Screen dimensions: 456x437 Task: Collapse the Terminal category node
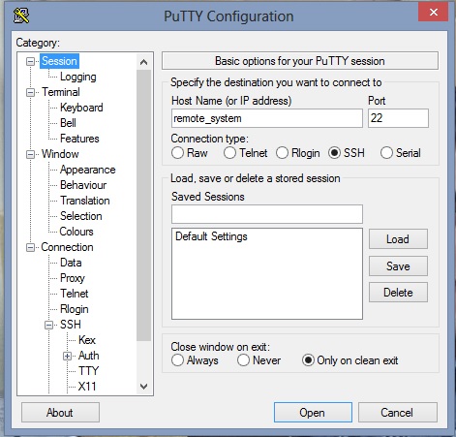(30, 92)
